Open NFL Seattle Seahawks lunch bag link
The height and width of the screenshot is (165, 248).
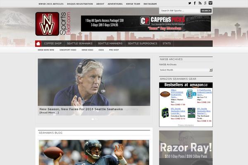(178, 111)
